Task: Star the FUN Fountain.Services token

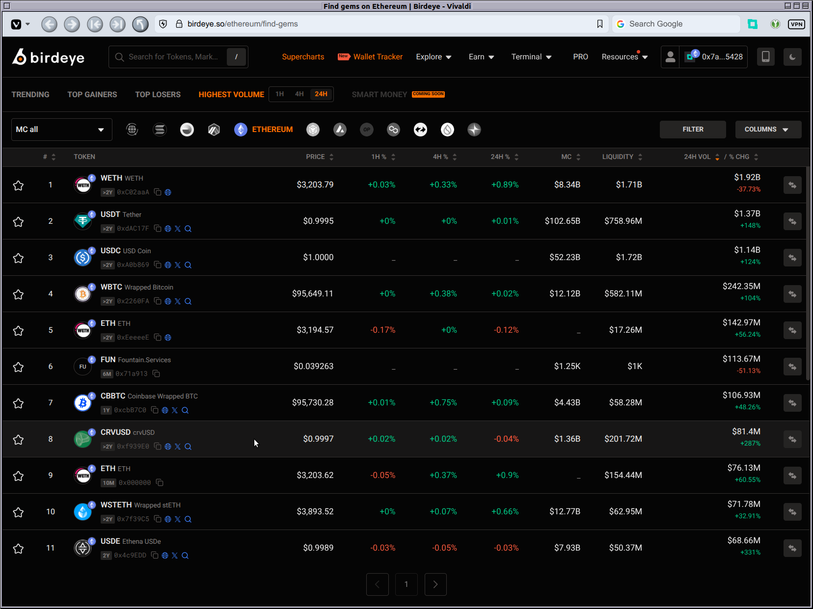Action: (18, 367)
